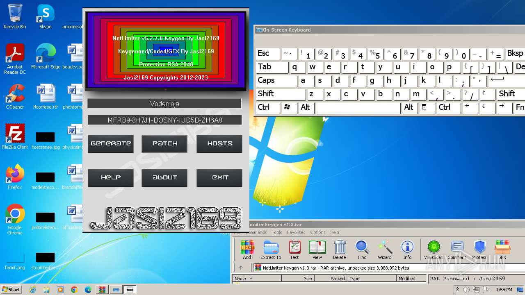The width and height of the screenshot is (525, 295).
Task: Open Microsoft Edge desktop shortcut
Action: [46, 57]
